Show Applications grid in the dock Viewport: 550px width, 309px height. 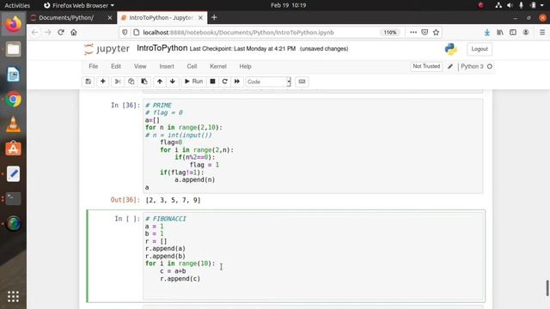point(14,296)
